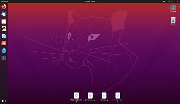180x104 pixels.
Task: Show Applications grid button
Action: pyautogui.click(x=4, y=100)
